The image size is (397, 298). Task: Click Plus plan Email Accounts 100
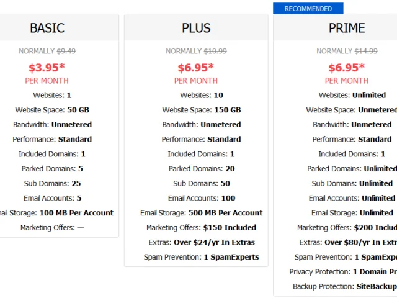[x=202, y=198]
